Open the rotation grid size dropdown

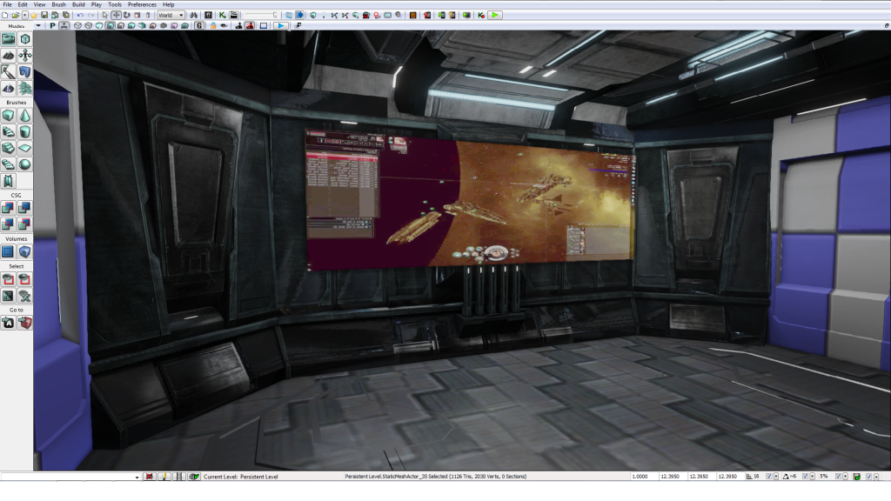[812, 477]
